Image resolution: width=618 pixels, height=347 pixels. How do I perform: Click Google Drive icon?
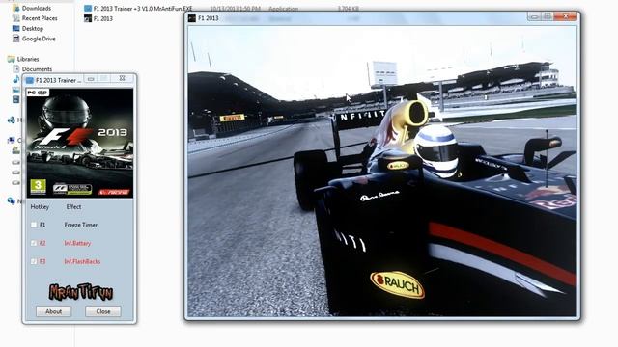click(16, 39)
